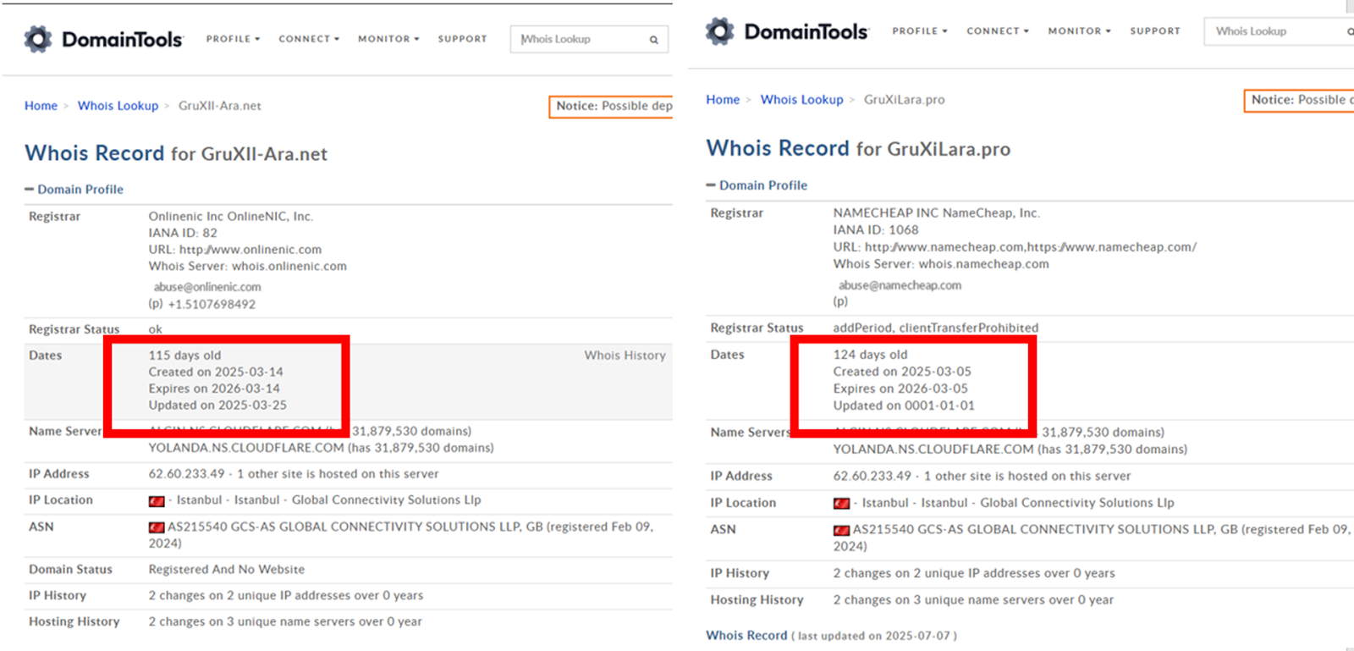Click Hosting History value in right window
Screen dimensions: 1354x651
(x=973, y=600)
